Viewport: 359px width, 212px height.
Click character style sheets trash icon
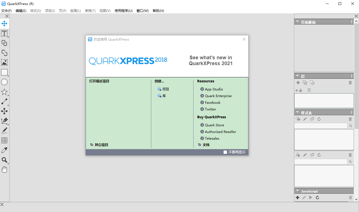[350, 155]
